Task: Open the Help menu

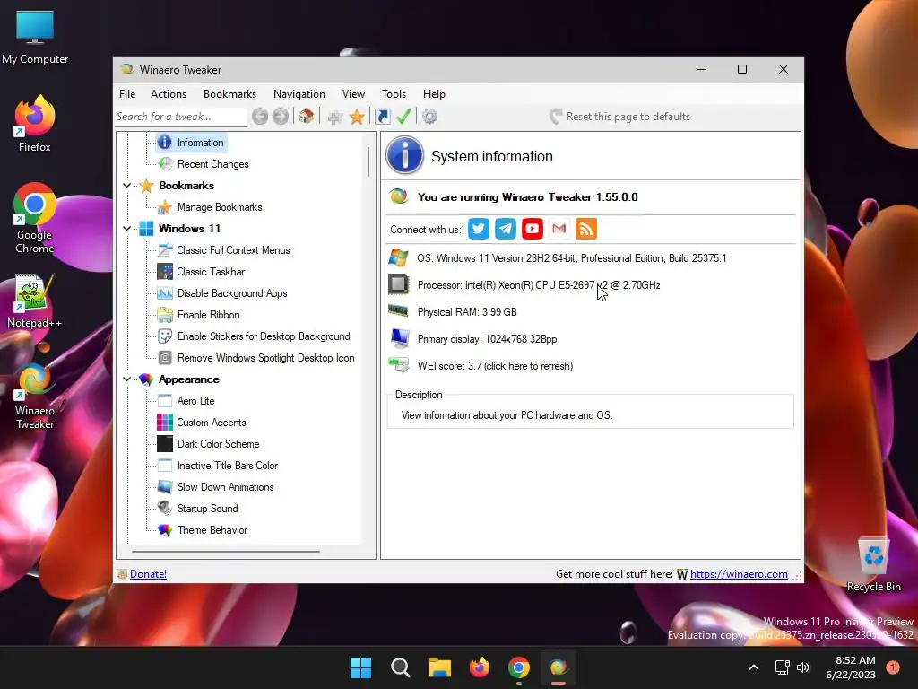Action: [434, 94]
